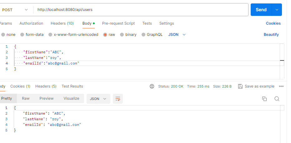Choose the binary body radio button
The width and height of the screenshot is (291, 143).
(122, 35)
